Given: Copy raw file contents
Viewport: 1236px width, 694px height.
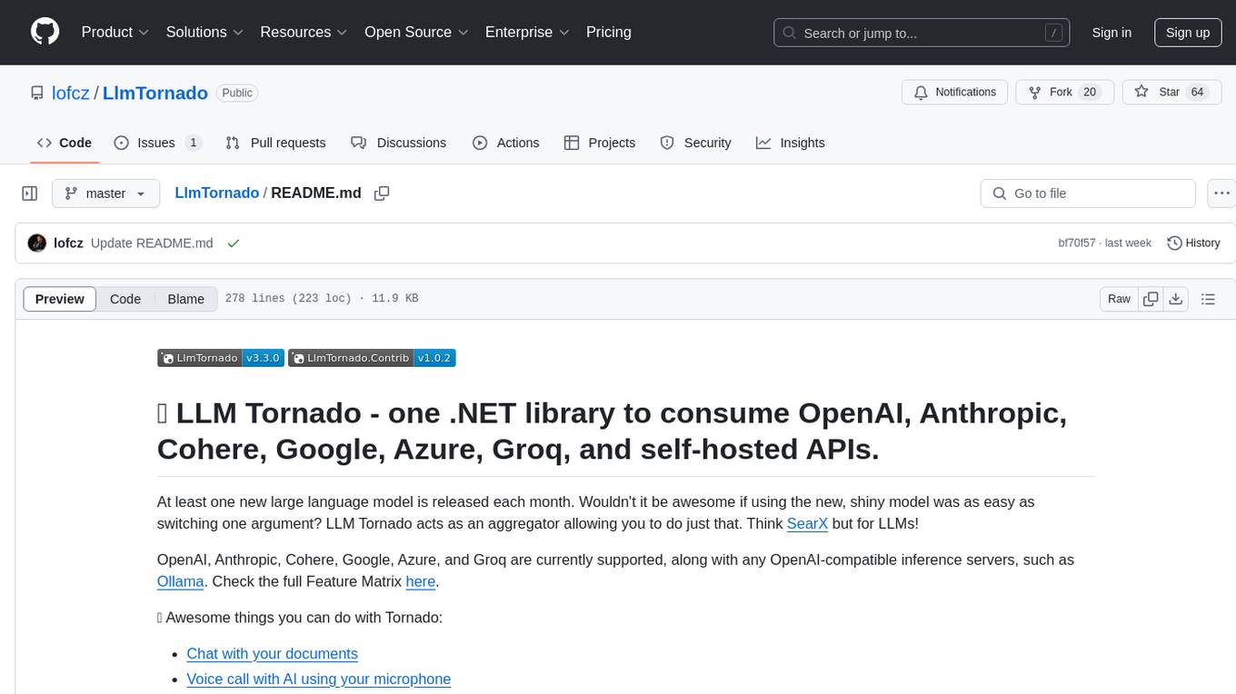Looking at the screenshot, I should pyautogui.click(x=1151, y=299).
